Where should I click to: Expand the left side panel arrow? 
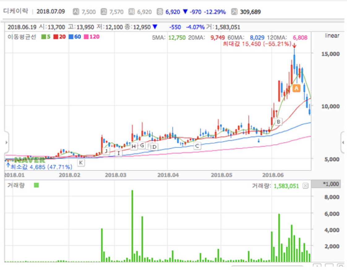click(x=6, y=142)
